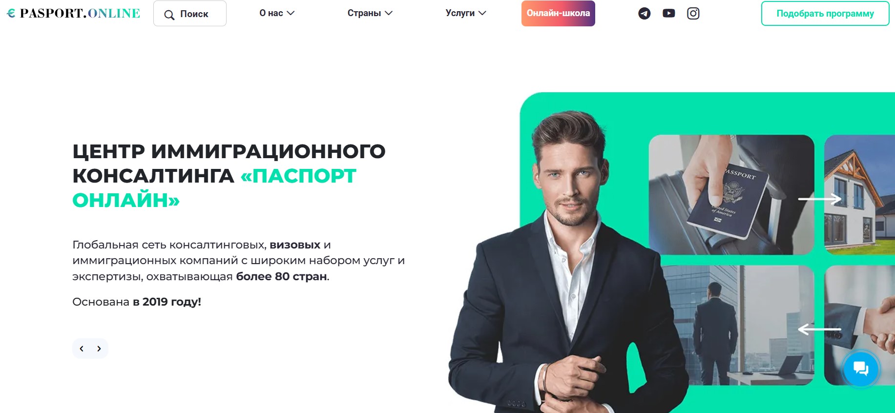Open the passport in hand thumbnail
Viewport: 895px width, 413px height.
(731, 195)
